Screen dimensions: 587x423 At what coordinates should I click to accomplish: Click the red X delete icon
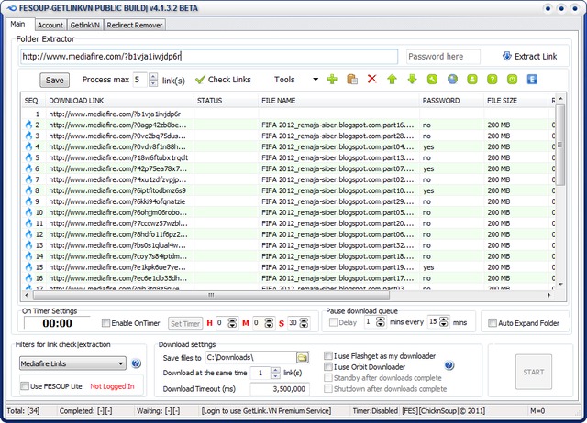coord(371,79)
